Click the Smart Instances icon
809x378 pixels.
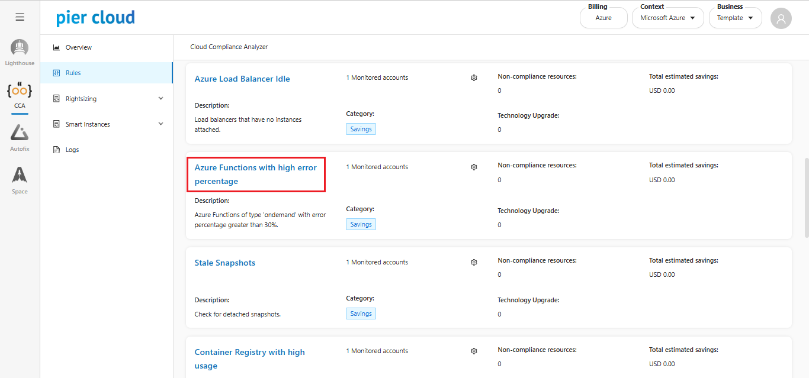(x=56, y=124)
